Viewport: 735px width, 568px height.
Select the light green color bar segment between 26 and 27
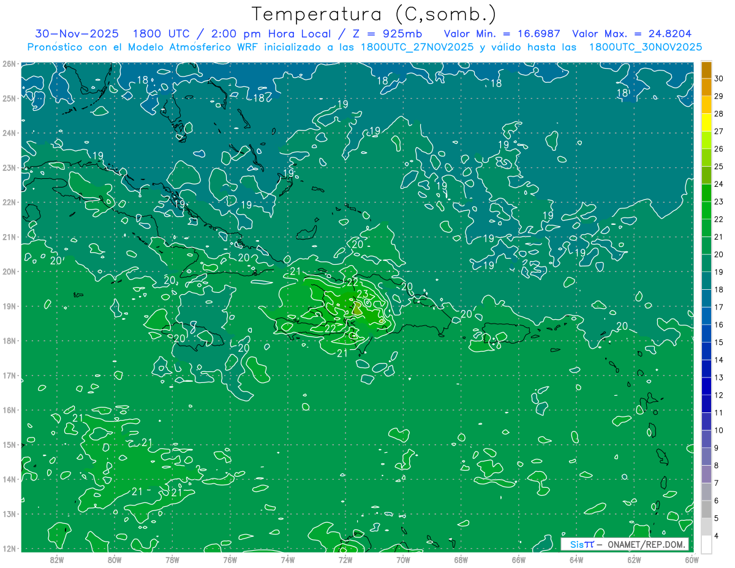[706, 140]
